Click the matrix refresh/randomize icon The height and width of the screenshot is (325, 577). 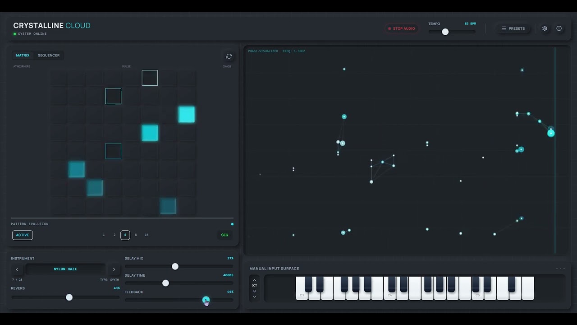(x=229, y=56)
